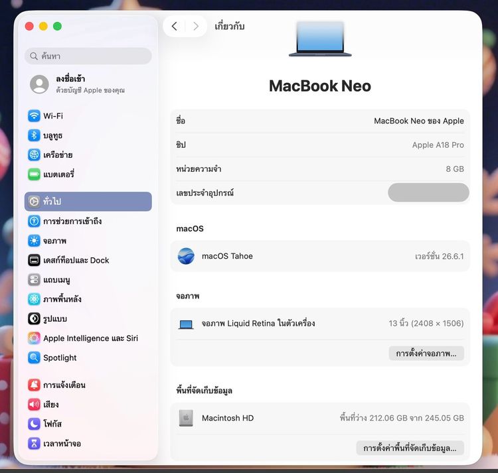Open Accessibility (การช่วยการเข้าถึง) icon

point(34,221)
